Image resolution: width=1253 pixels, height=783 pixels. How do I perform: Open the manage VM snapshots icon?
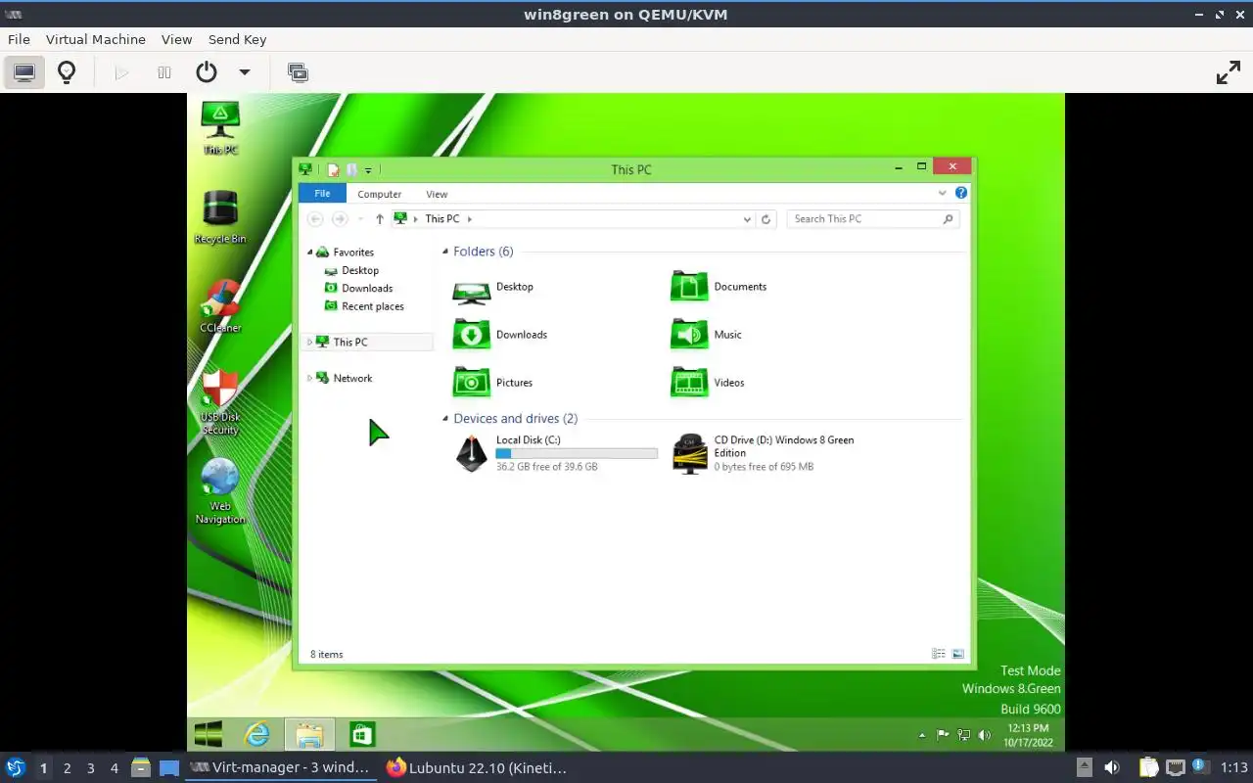298,72
